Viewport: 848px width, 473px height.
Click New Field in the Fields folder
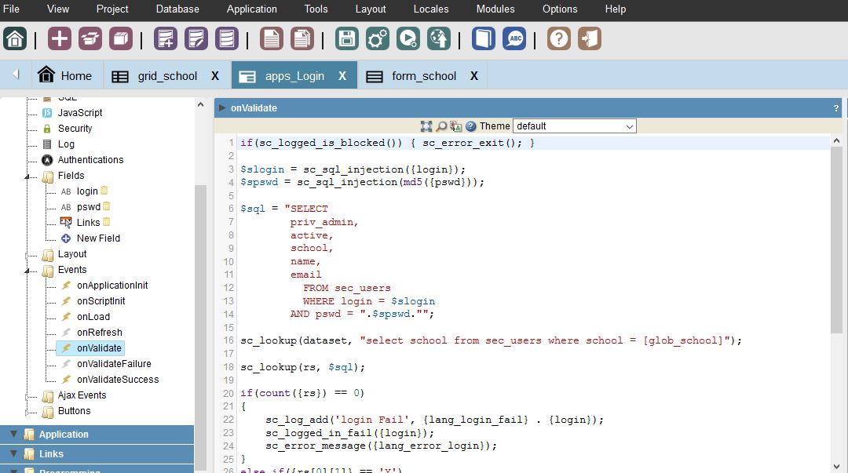[x=98, y=238]
